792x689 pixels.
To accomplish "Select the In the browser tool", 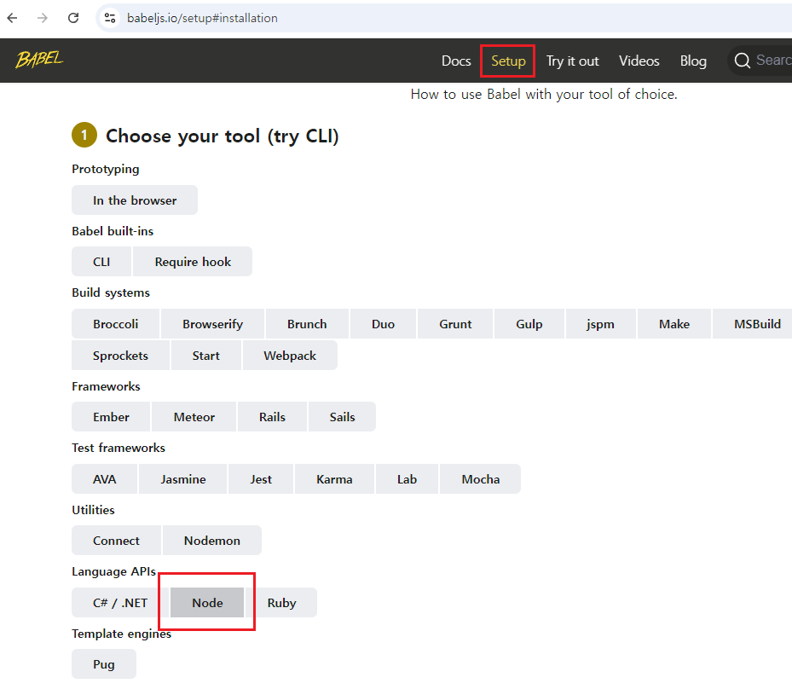I will [x=135, y=200].
